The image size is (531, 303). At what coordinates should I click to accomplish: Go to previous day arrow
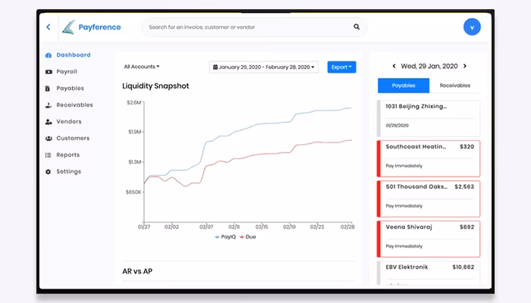click(x=394, y=66)
